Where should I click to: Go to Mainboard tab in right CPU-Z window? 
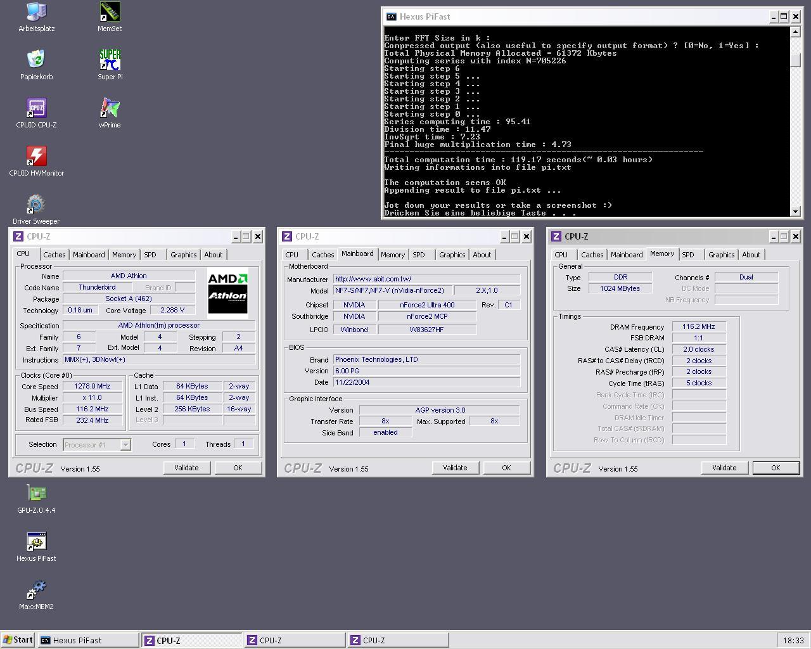click(x=627, y=254)
